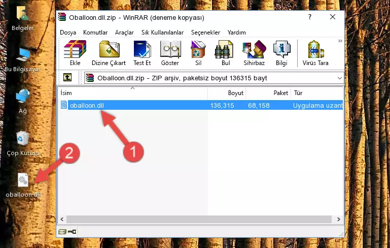390x248 pixels.
Task: Select the Ağ network desktop icon
Action: [23, 101]
